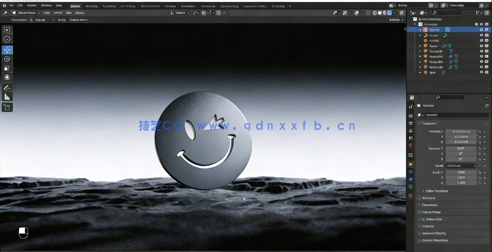Screen dimensions: 492x252
Task: Select the Move tool in the viewport toolbar
Action: pyautogui.click(x=7, y=50)
